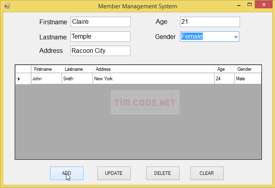This screenshot has height=188, width=275.
Task: Open the Gender dropdown arrow
Action: click(236, 37)
